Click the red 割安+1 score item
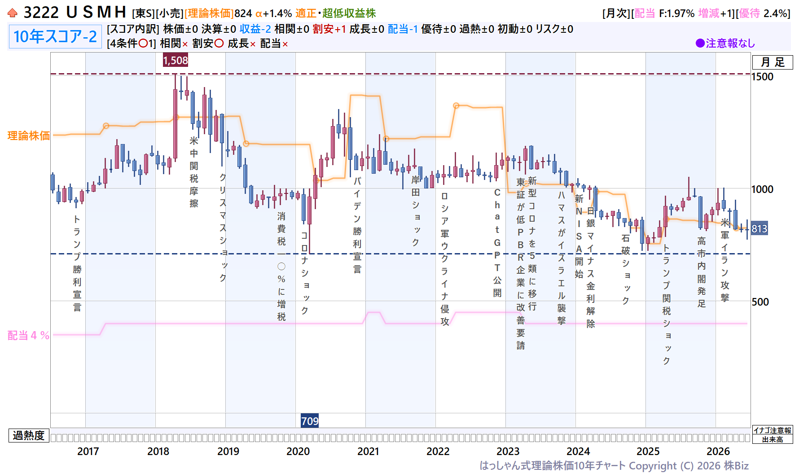This screenshot has height=473, width=799. click(329, 29)
